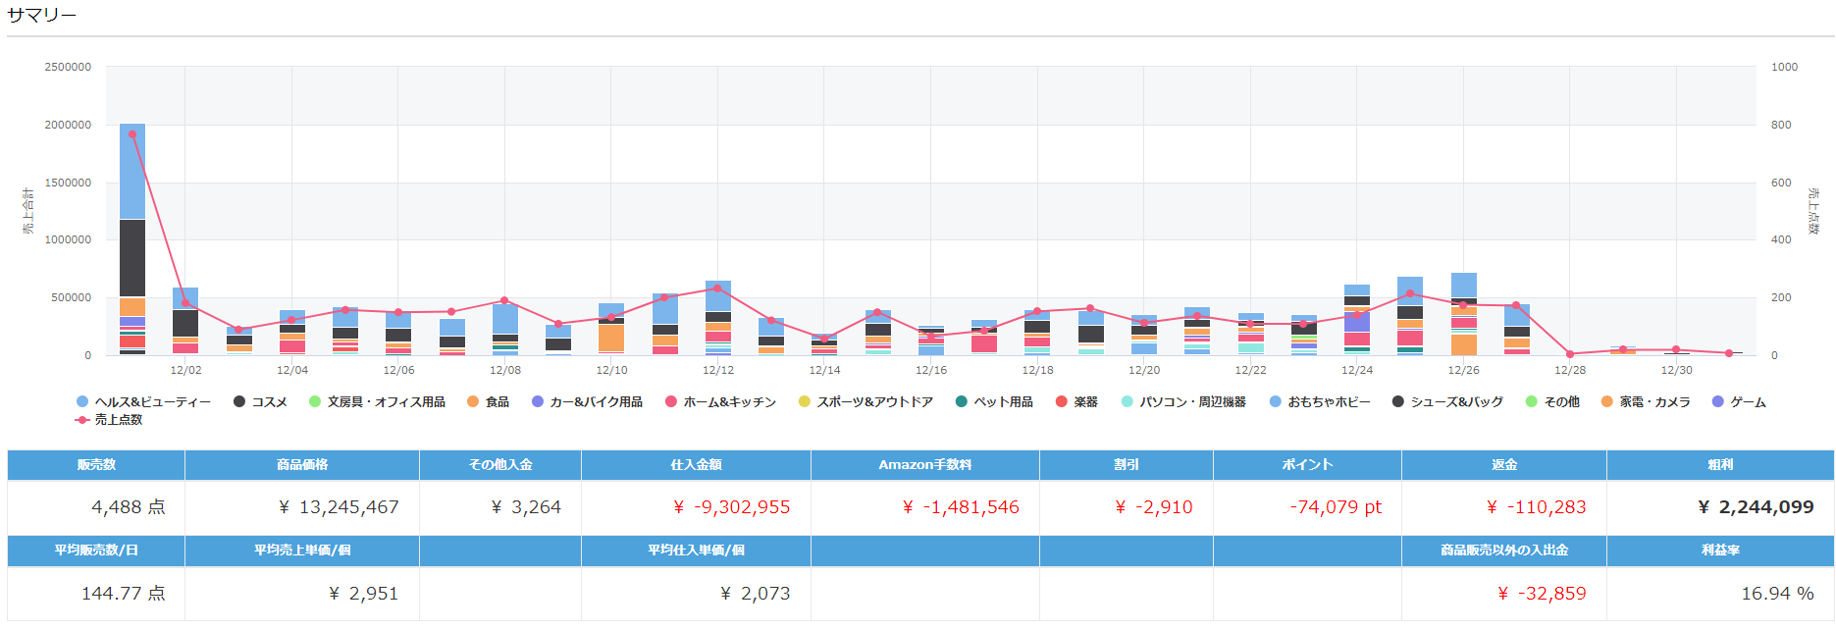Click the ペット用品 legend entry
The height and width of the screenshot is (629, 1836).
click(x=994, y=402)
